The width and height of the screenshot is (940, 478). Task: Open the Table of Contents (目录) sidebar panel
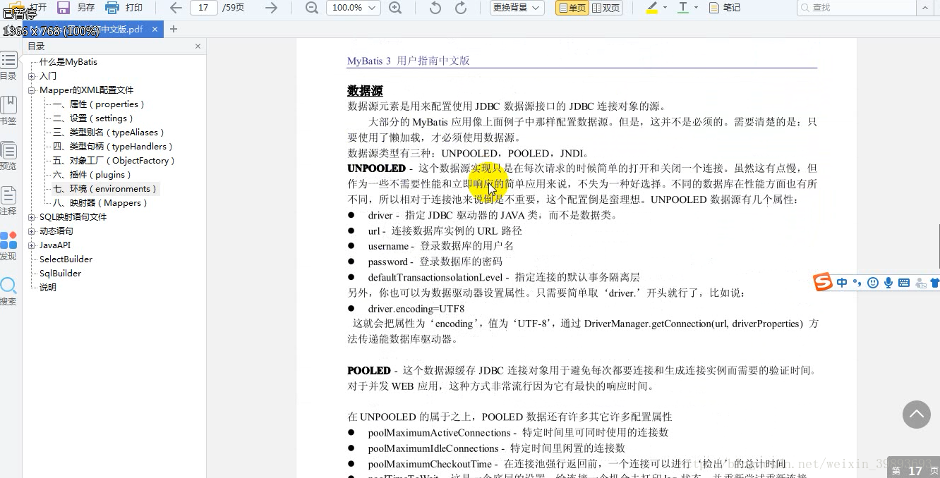coord(8,66)
